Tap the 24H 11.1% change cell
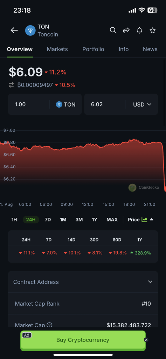 (x=27, y=253)
